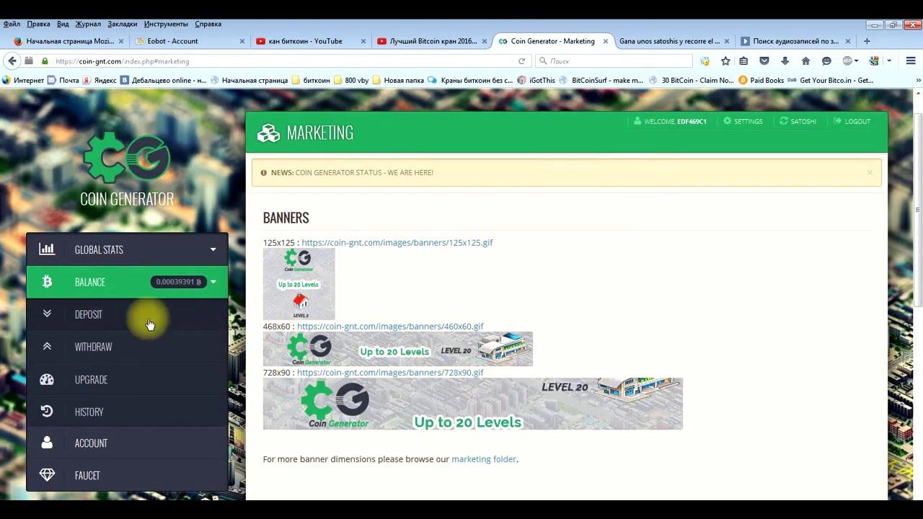Open the Правка menu

click(x=38, y=24)
